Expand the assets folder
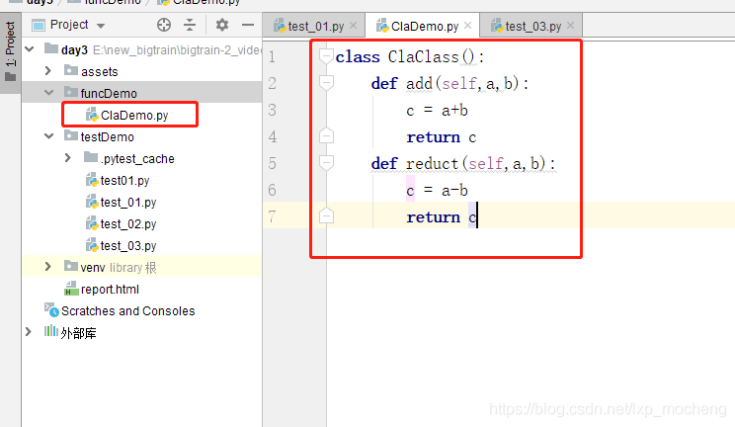735x427 pixels. [47, 71]
